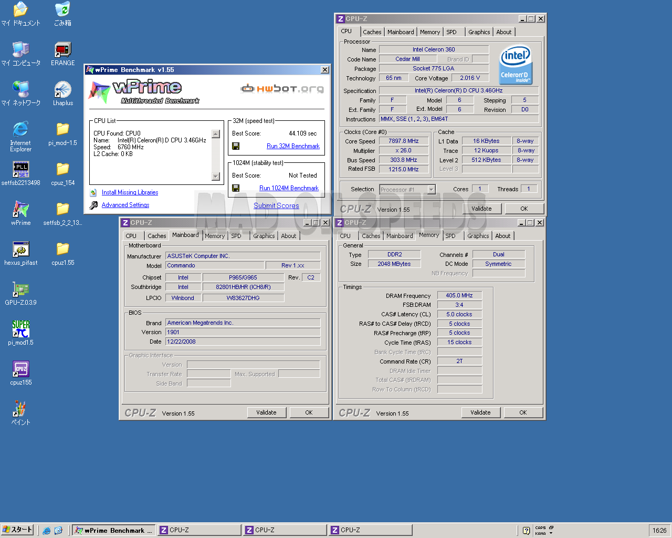Viewport: 672px width, 538px height.
Task: Click CPU List scrollbar up arrow
Action: pyautogui.click(x=216, y=134)
